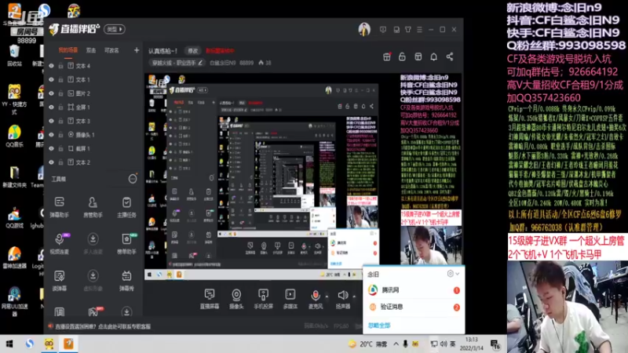
Task: Click the notification bell icon
Action: pyautogui.click(x=434, y=56)
